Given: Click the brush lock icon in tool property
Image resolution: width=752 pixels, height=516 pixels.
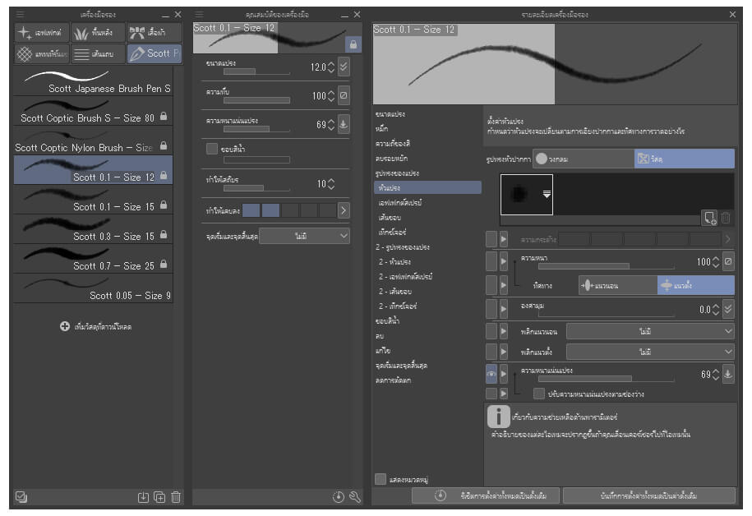Looking at the screenshot, I should click(353, 45).
